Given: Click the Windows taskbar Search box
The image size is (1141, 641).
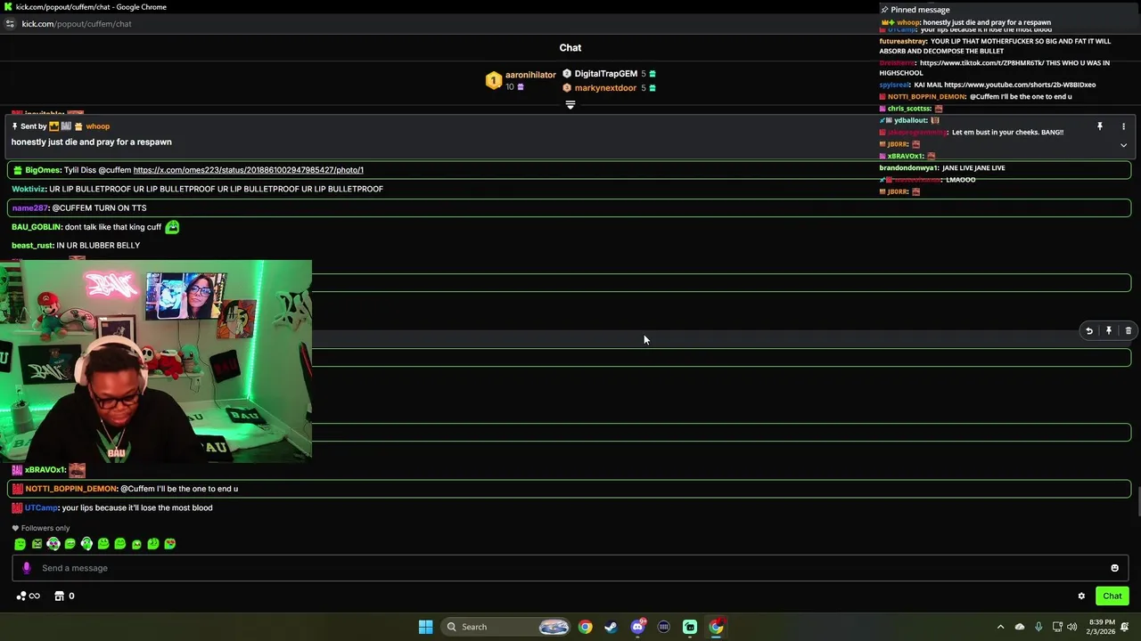Looking at the screenshot, I should coord(506,627).
